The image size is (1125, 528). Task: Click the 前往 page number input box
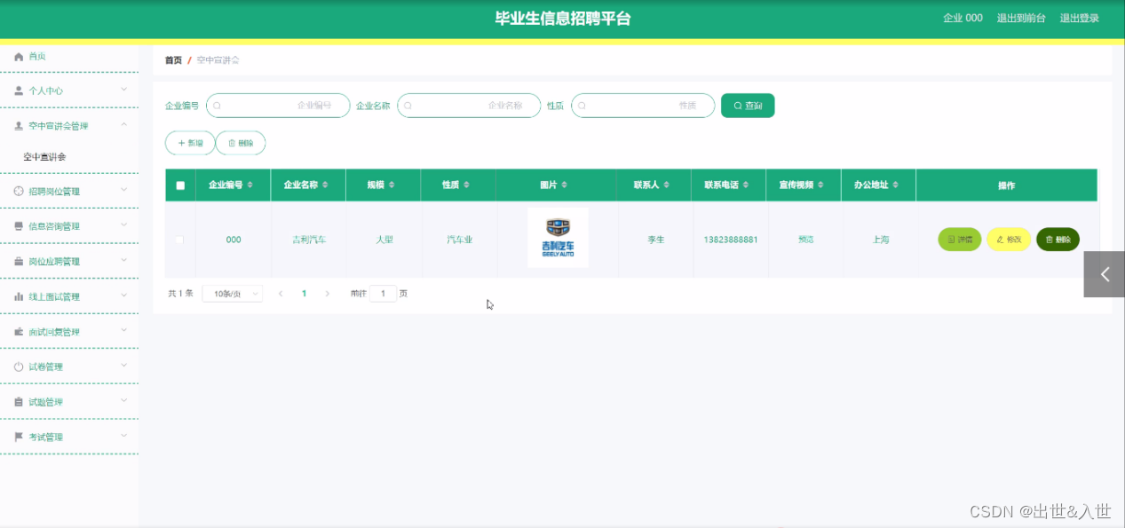[383, 294]
